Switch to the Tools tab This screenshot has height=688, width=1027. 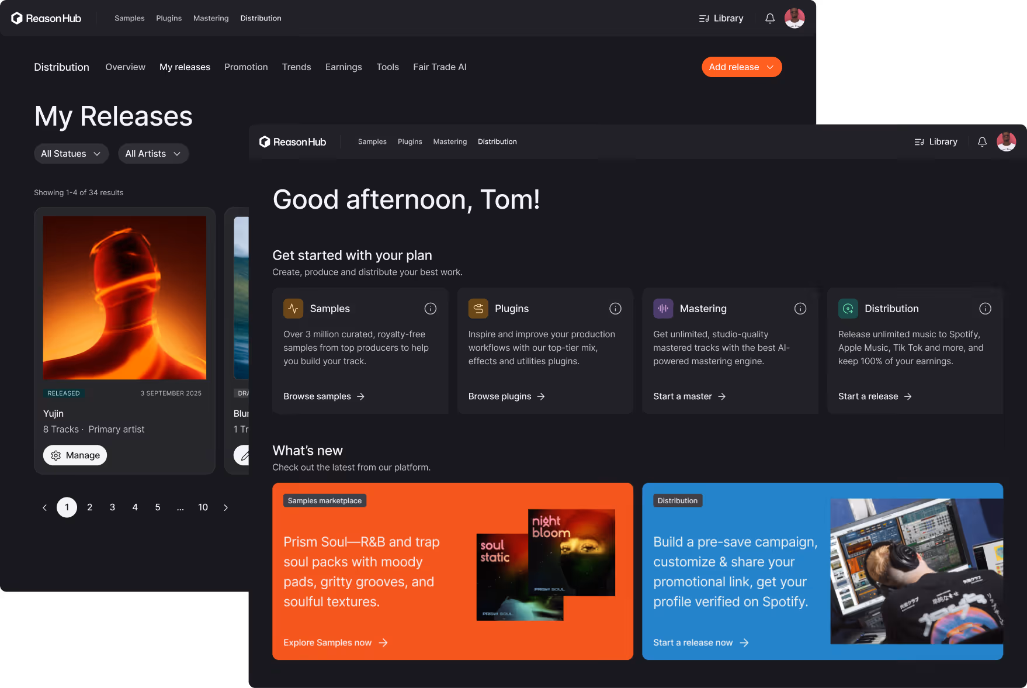coord(387,67)
